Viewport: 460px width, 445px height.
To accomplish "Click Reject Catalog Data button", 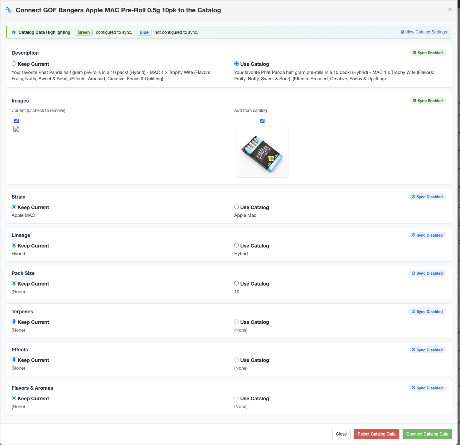I will tap(377, 434).
